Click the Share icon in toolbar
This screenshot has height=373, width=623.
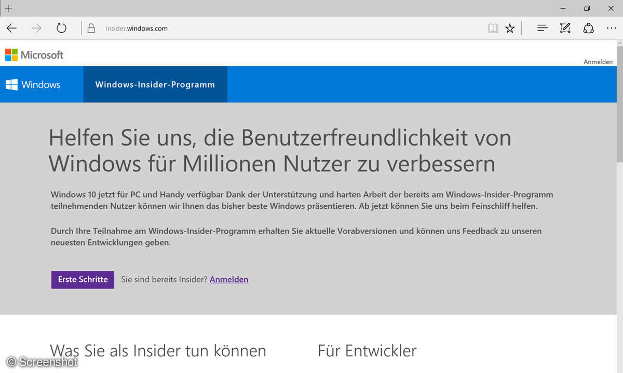pyautogui.click(x=588, y=28)
